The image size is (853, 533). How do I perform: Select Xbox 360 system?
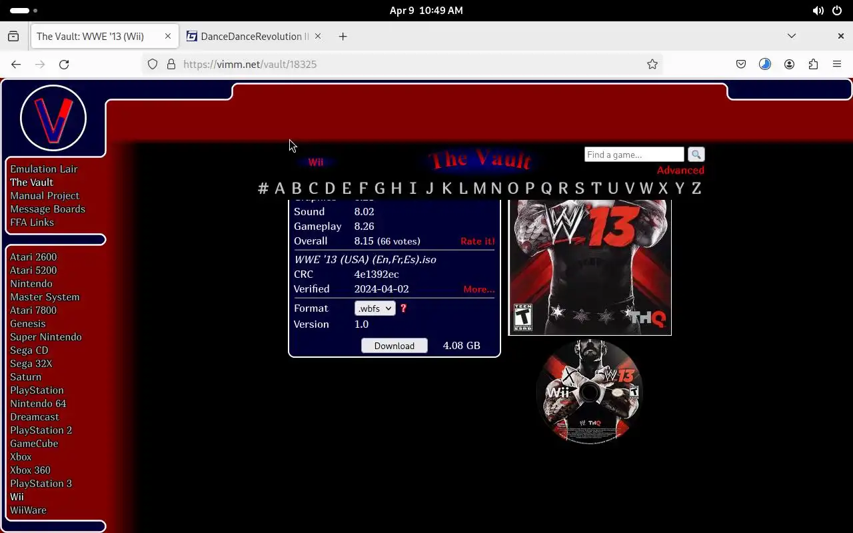point(30,470)
